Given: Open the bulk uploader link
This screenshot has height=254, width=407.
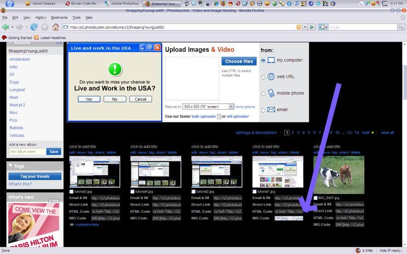Looking at the screenshot, I should (204, 116).
